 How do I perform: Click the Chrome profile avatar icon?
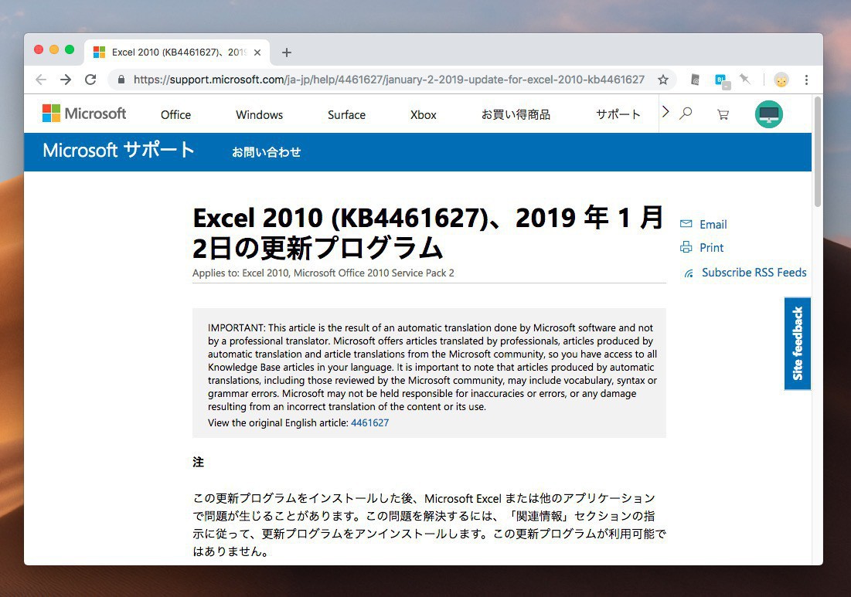click(781, 80)
